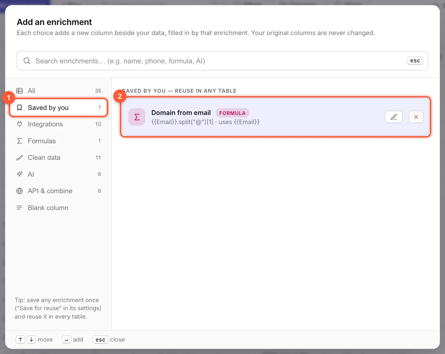Image resolution: width=445 pixels, height=354 pixels.
Task: Show the Formulas category
Action: click(59, 141)
